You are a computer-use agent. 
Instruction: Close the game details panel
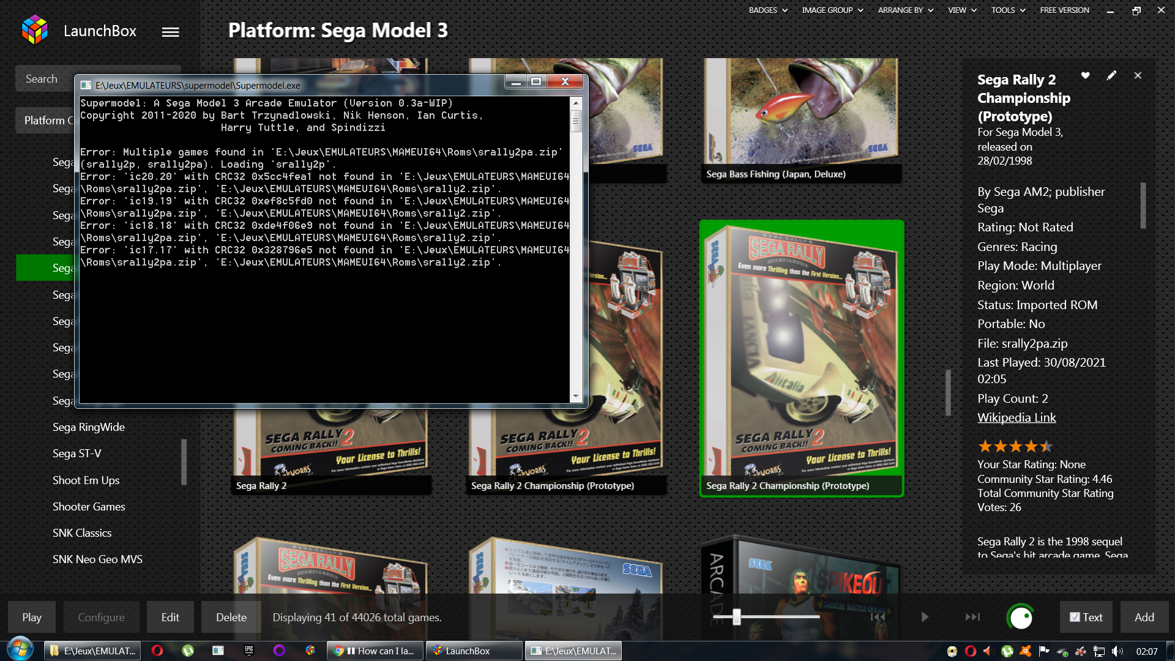[1138, 75]
